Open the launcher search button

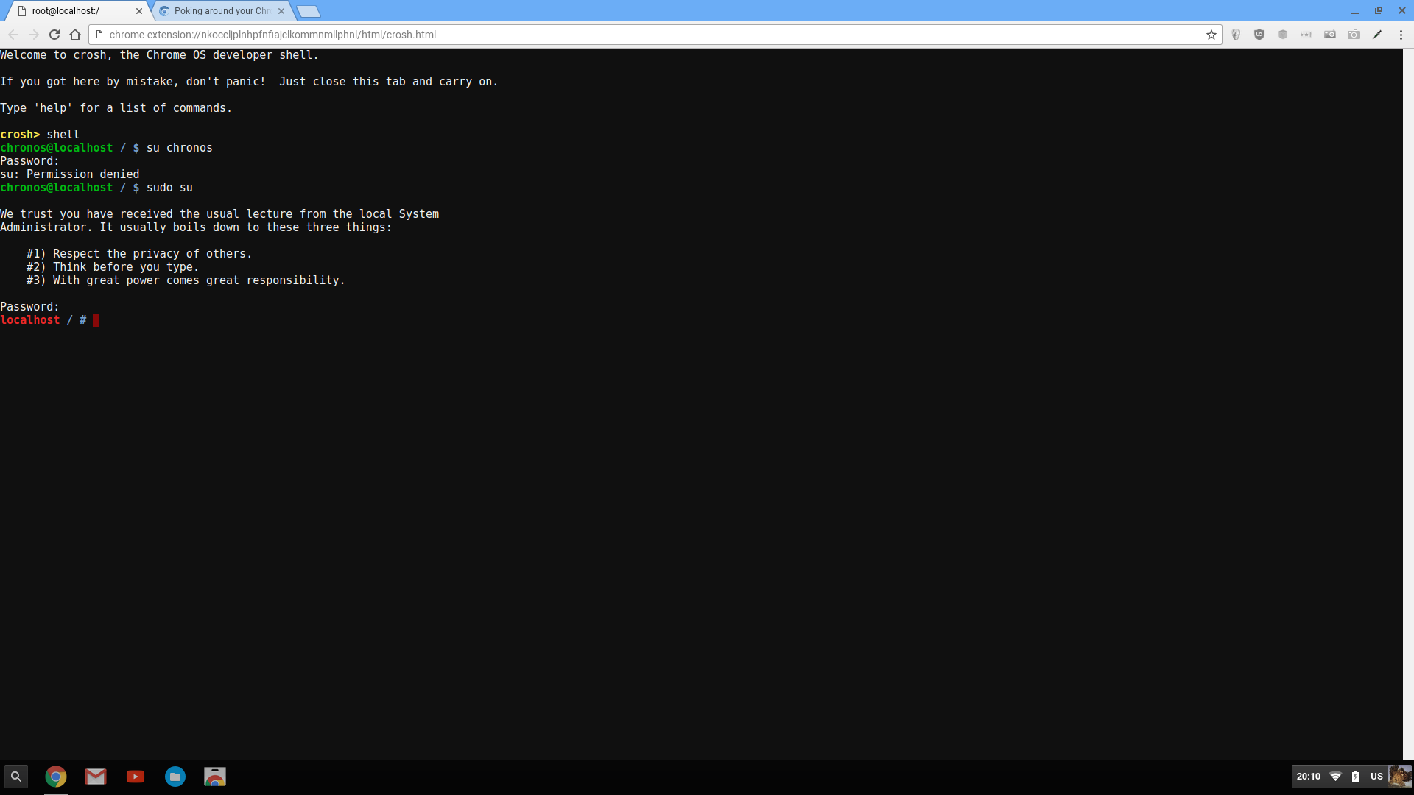coord(16,777)
